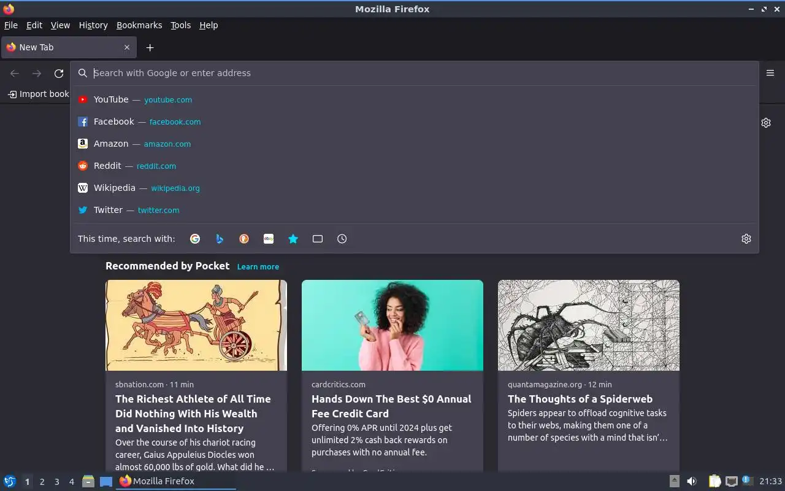Image resolution: width=785 pixels, height=491 pixels.
Task: Open a new tab with plus button
Action: (150, 47)
